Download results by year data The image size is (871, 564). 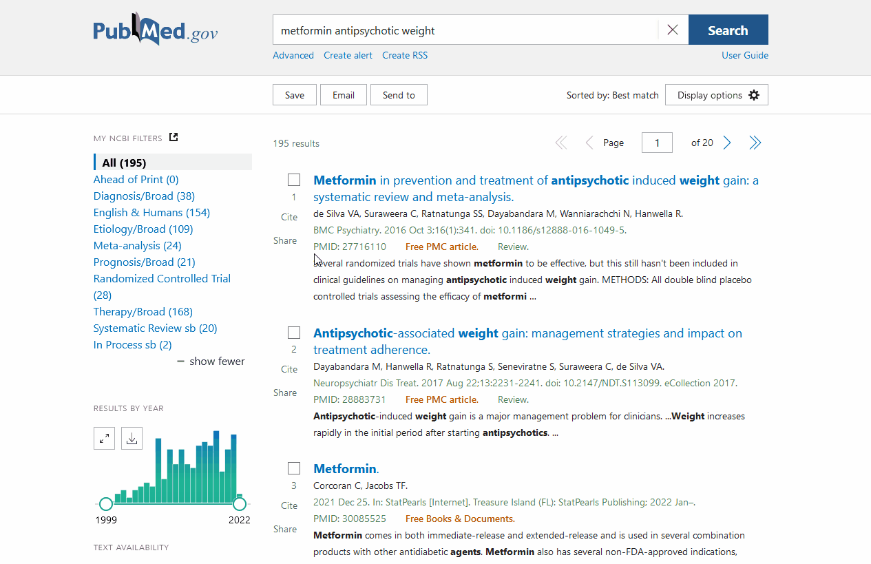pyautogui.click(x=132, y=438)
